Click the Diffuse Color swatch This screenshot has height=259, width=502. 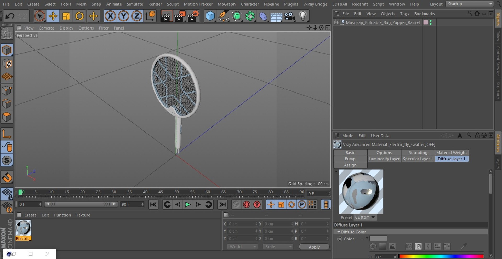coord(378,239)
